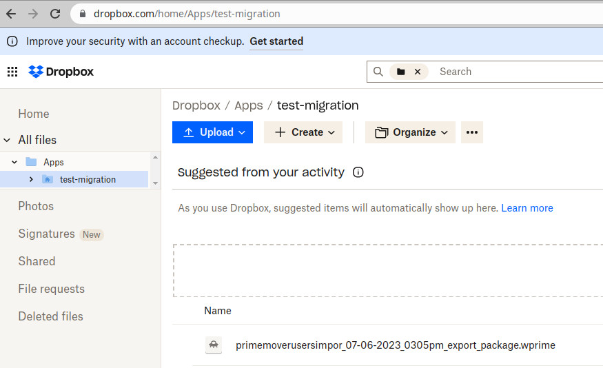Click the test-migration breadcrumb
603x368 pixels.
click(318, 105)
